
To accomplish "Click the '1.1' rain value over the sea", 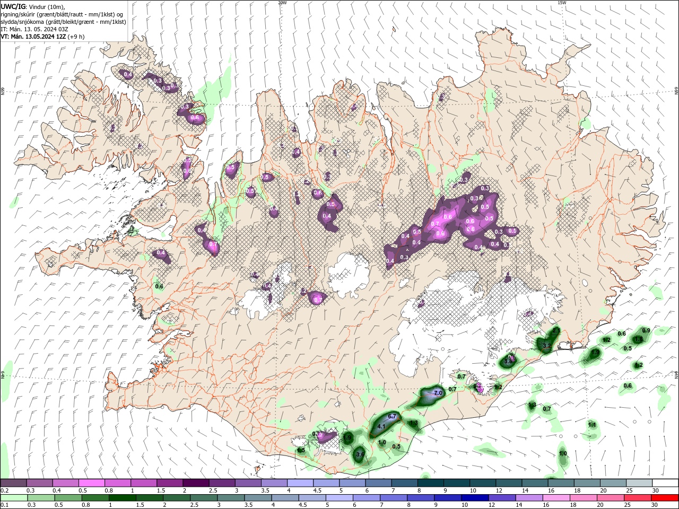I will (593, 425).
